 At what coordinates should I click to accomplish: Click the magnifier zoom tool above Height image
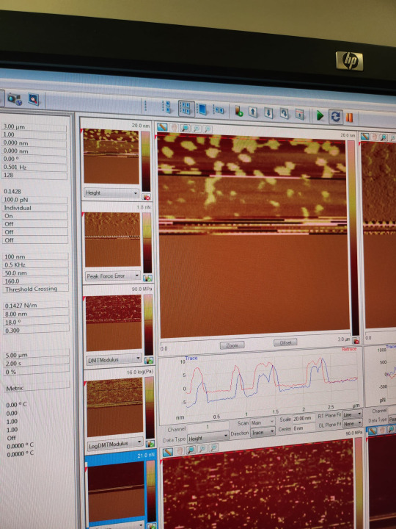185,128
